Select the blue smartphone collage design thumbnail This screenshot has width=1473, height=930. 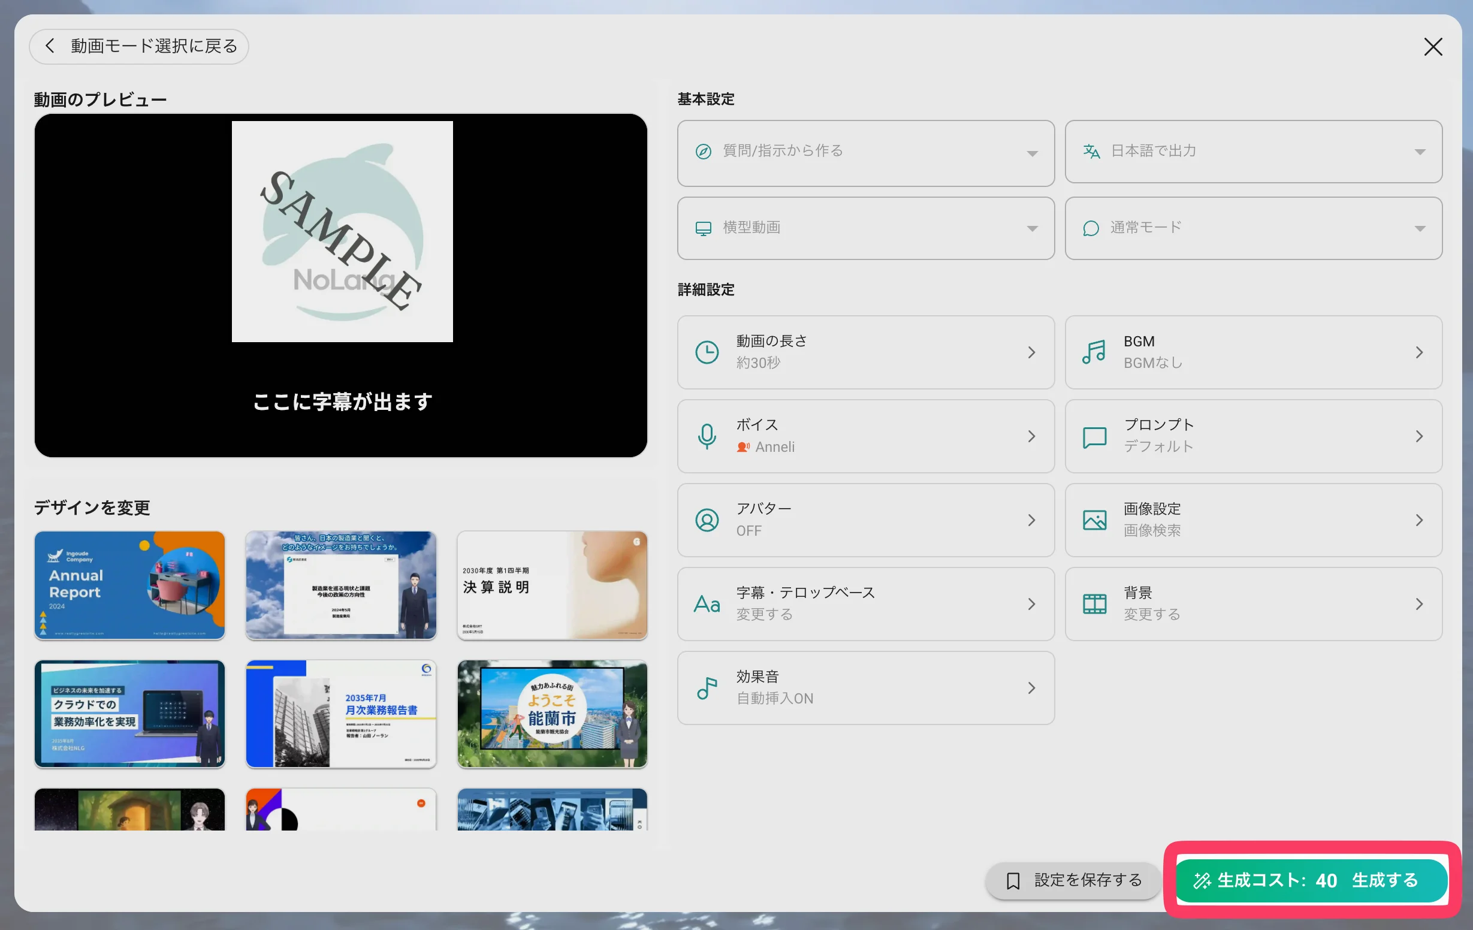point(552,809)
